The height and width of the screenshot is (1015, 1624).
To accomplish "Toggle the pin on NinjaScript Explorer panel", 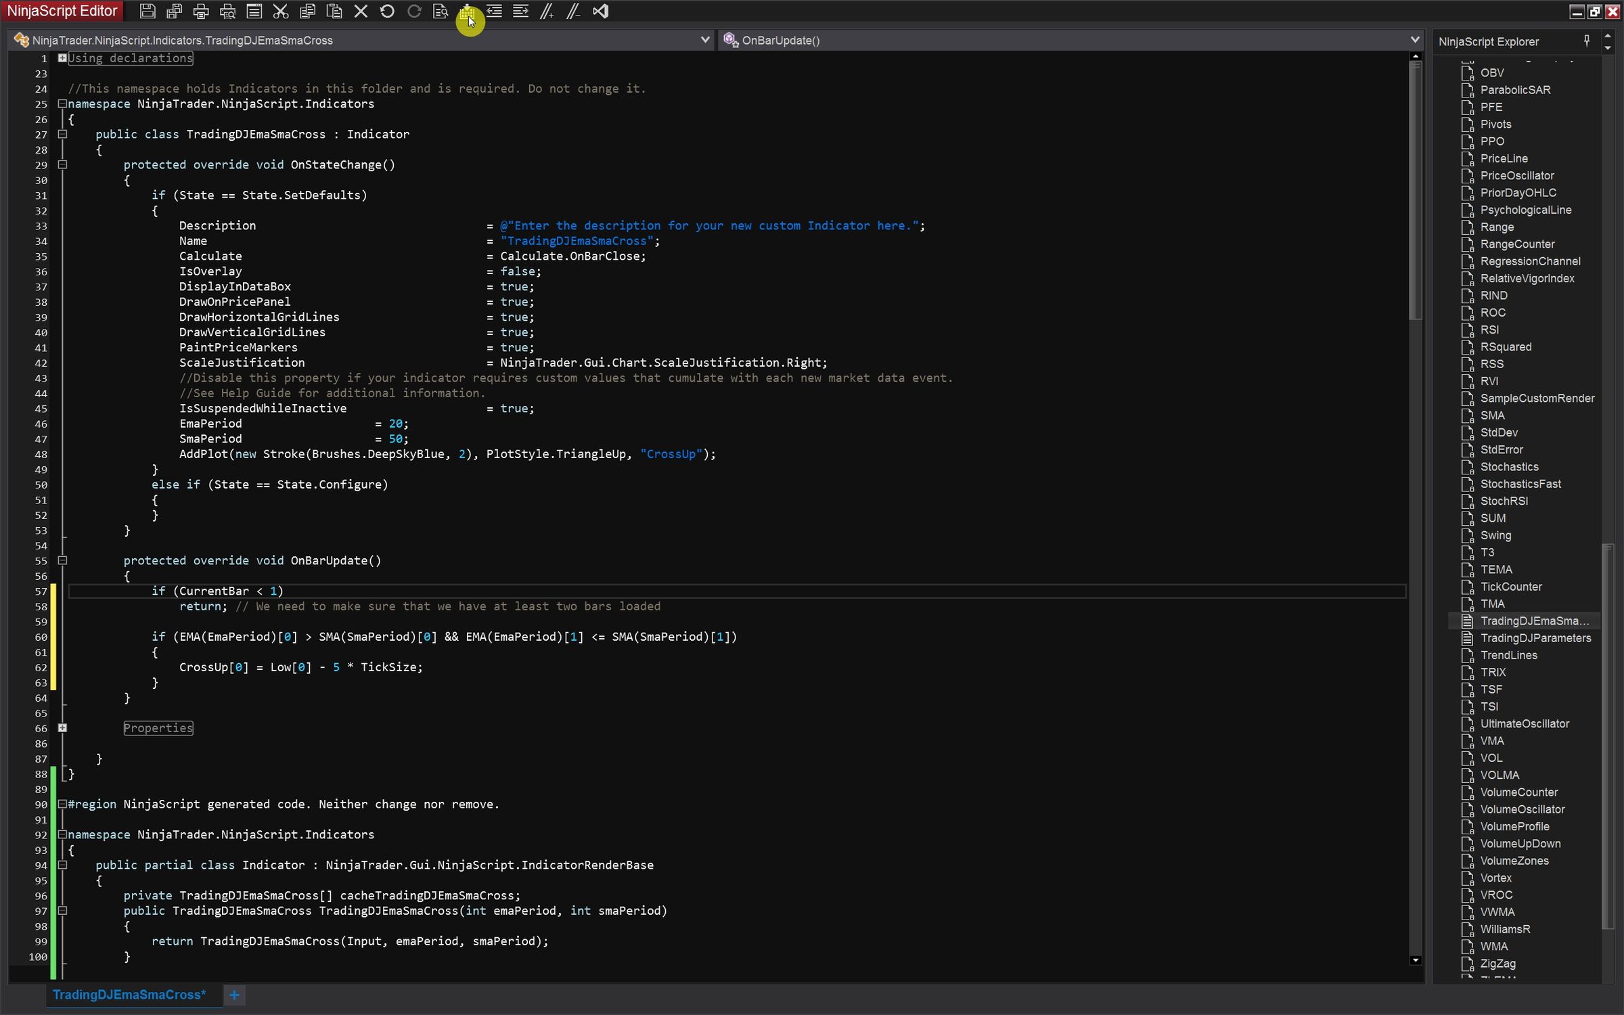I will click(1587, 41).
